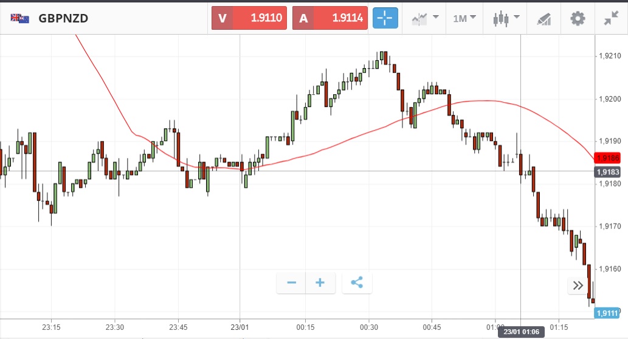Open the 1M timeframe dropdown

point(464,18)
